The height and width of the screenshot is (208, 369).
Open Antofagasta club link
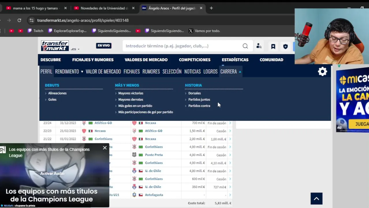(x=154, y=195)
